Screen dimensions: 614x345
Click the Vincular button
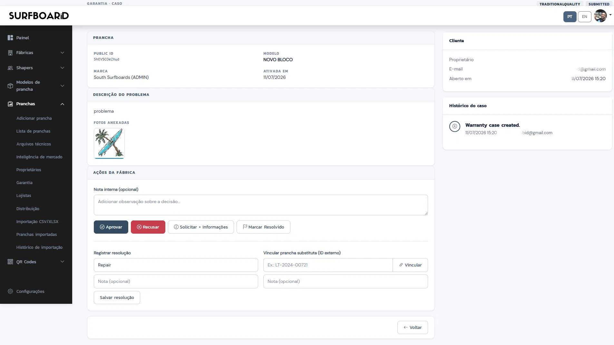point(410,265)
